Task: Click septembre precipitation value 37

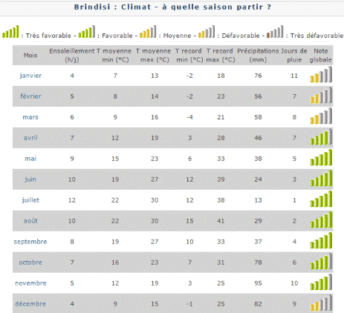Action: click(x=258, y=242)
